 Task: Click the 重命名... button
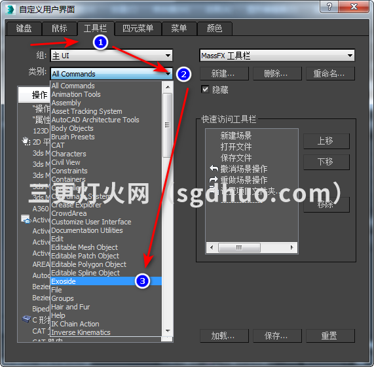click(330, 73)
